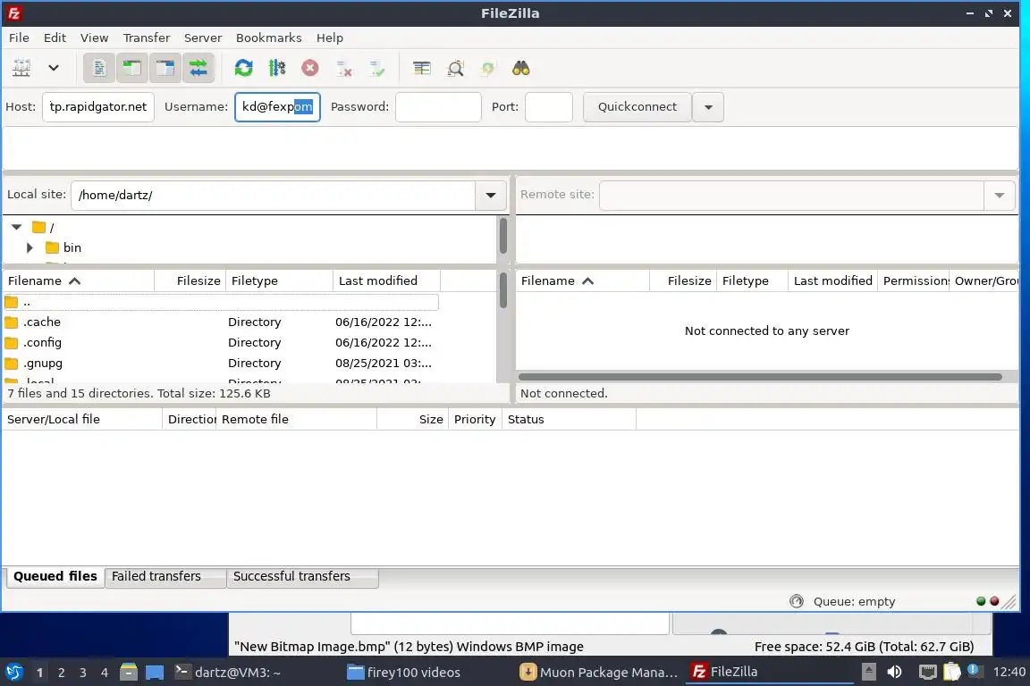Click local tree vertical scrollbar
This screenshot has width=1030, height=686.
(503, 236)
